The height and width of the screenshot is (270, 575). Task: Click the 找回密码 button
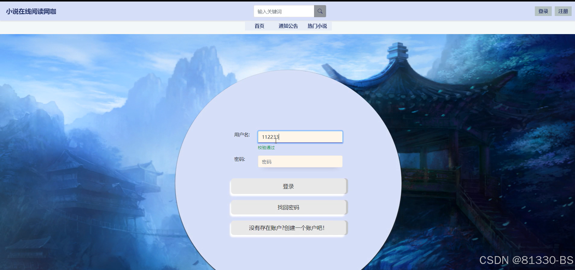coord(289,207)
